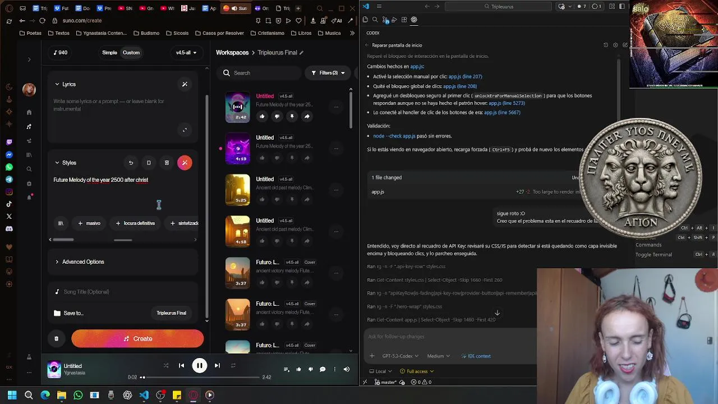The image size is (718, 404).
Task: Open the VS Code hamburger menu
Action: tap(379, 7)
